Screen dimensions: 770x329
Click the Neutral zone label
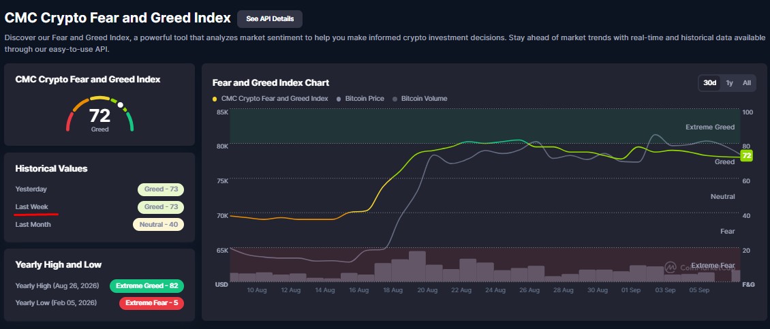point(723,196)
